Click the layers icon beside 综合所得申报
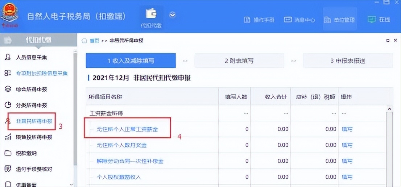This screenshot has height=187, width=401. tap(8, 89)
